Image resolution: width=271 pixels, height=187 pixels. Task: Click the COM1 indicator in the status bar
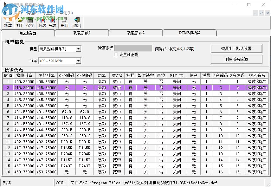(x=61, y=183)
